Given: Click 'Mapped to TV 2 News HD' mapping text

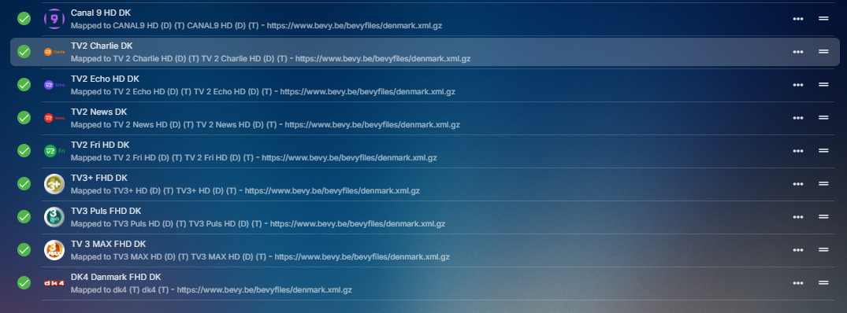Looking at the screenshot, I should 266,124.
